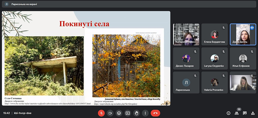Click Laryşa Osypenko's avatar picture
Viewport: 258px width, 118px height.
tap(214, 58)
